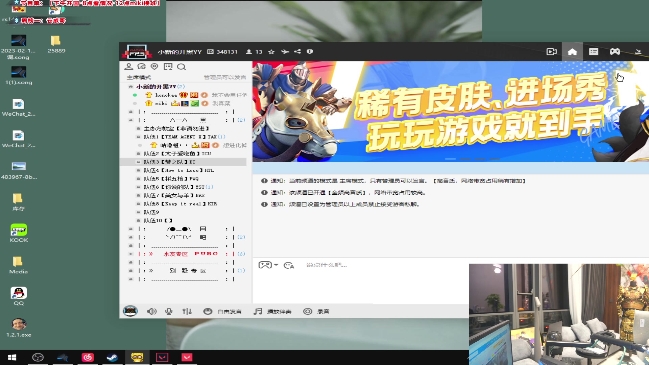Click the 主席模式 mode label
Screen dimensions: 649x365
click(139, 77)
